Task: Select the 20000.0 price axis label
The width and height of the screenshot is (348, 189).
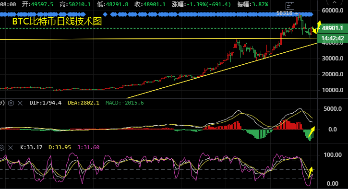Action: 333,74
